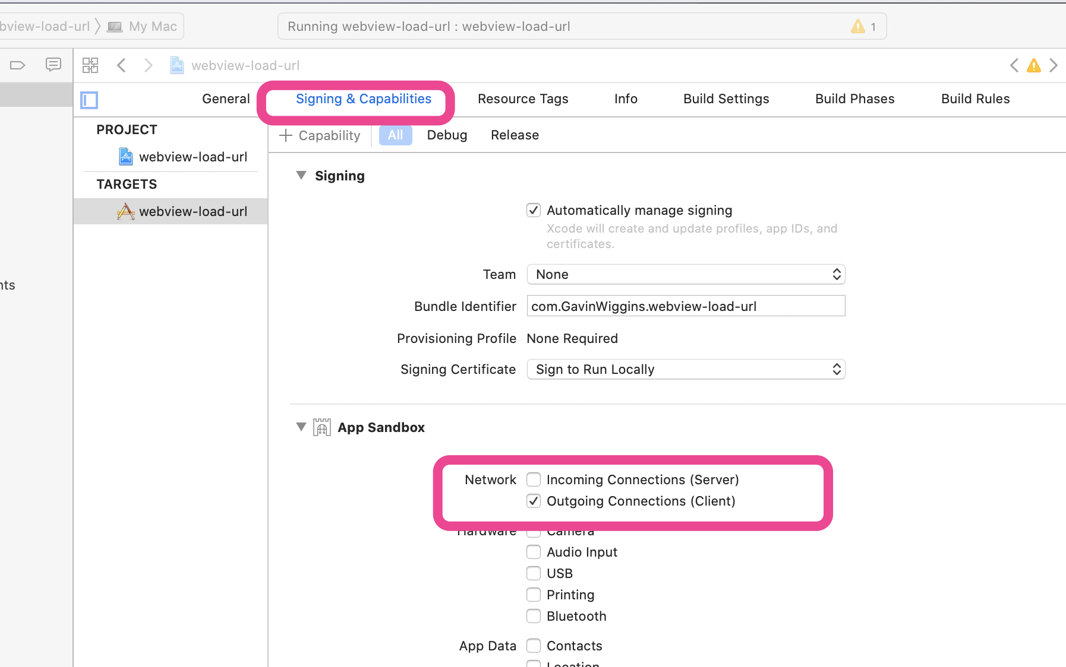Open the Build Phases tab
The image size is (1066, 667).
pos(854,99)
